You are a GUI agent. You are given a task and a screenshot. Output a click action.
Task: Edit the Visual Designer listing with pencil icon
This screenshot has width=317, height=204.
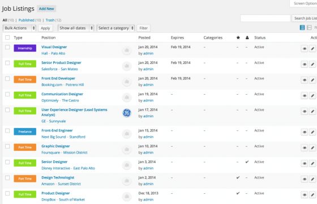pyautogui.click(x=312, y=49)
